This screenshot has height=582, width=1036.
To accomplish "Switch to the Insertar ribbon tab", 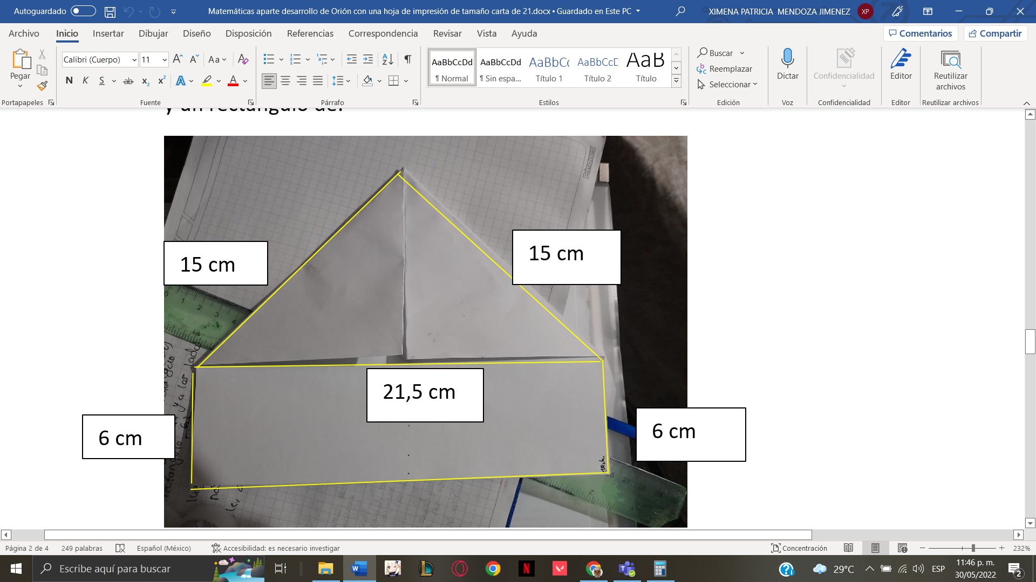I will click(x=108, y=33).
